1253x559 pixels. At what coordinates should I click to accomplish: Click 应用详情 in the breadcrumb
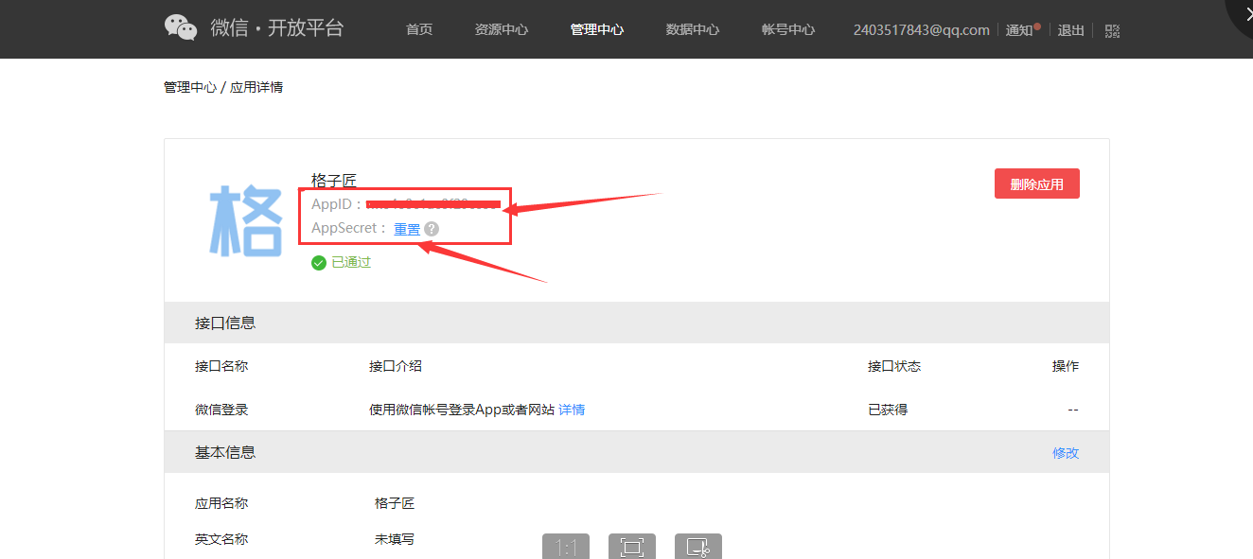click(x=256, y=87)
